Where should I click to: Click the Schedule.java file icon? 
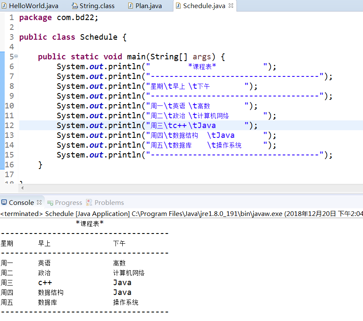click(x=178, y=6)
